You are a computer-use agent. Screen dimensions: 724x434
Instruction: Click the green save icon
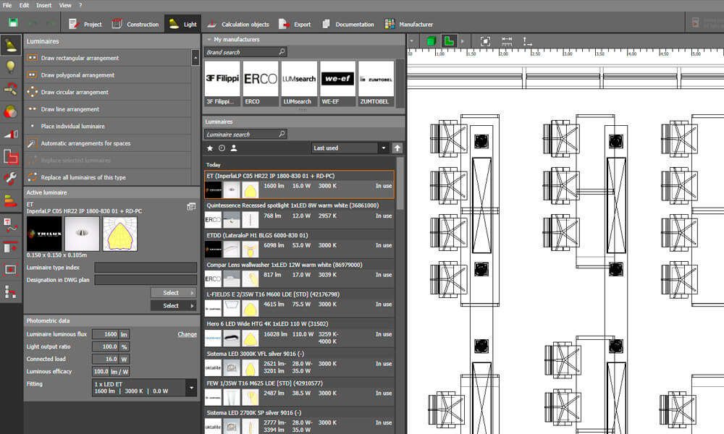click(12, 24)
